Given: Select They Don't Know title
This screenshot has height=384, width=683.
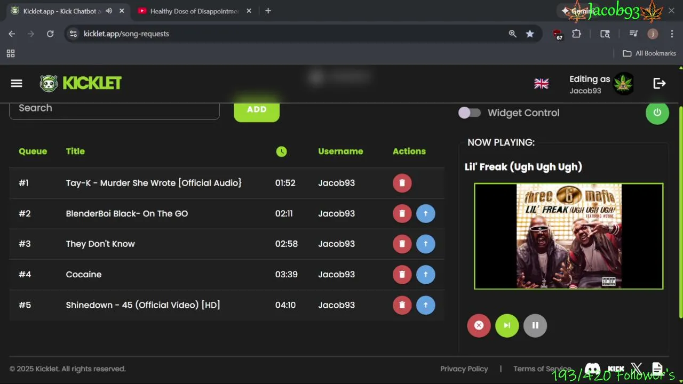Looking at the screenshot, I should [100, 244].
